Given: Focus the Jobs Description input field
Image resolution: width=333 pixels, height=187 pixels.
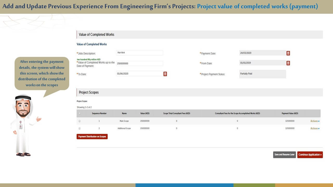Looking at the screenshot, I should pyautogui.click(x=139, y=53).
